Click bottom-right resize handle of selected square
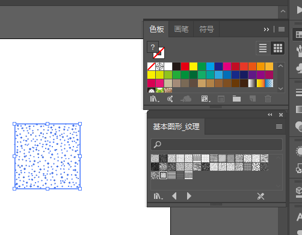302x235 pixels. 80,189
